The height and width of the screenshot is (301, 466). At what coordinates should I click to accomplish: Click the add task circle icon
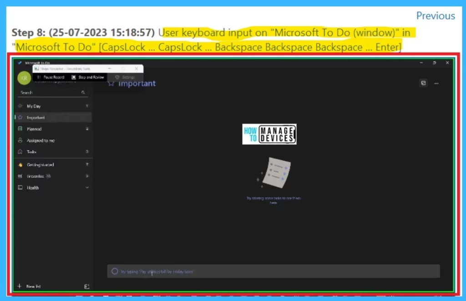coord(115,271)
